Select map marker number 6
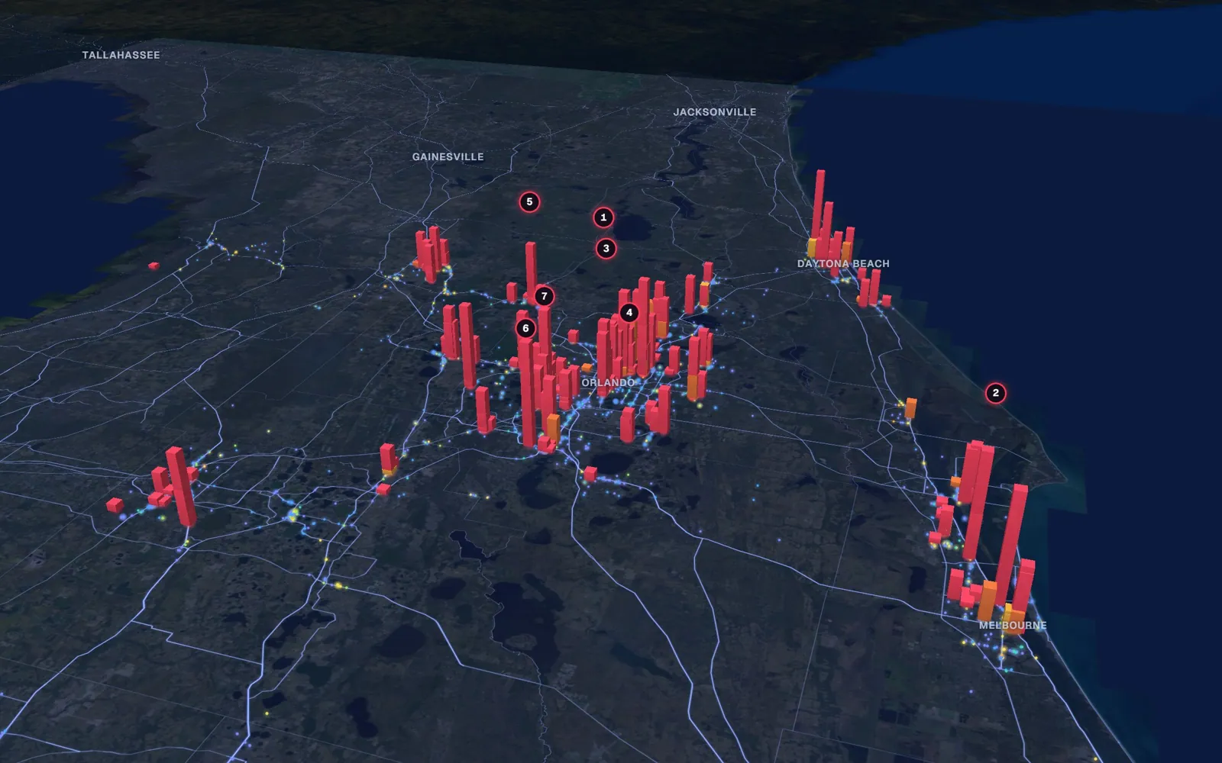The width and height of the screenshot is (1222, 763). pos(525,328)
